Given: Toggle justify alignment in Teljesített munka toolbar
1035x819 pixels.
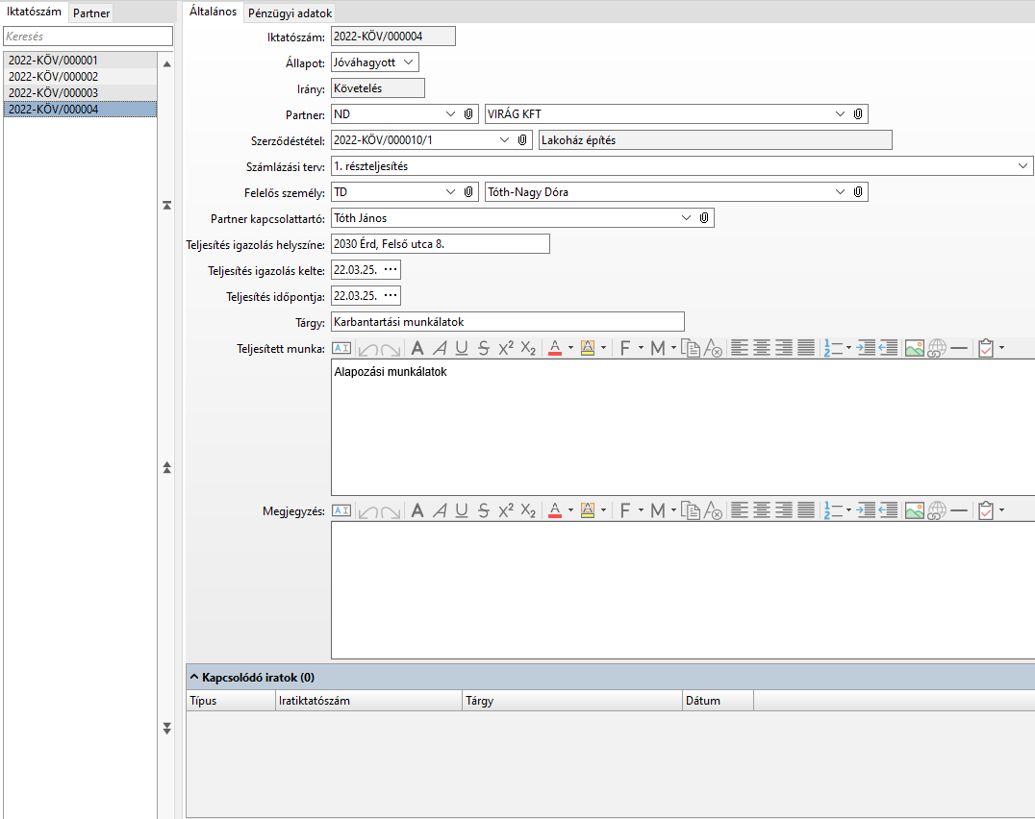Looking at the screenshot, I should [x=806, y=348].
